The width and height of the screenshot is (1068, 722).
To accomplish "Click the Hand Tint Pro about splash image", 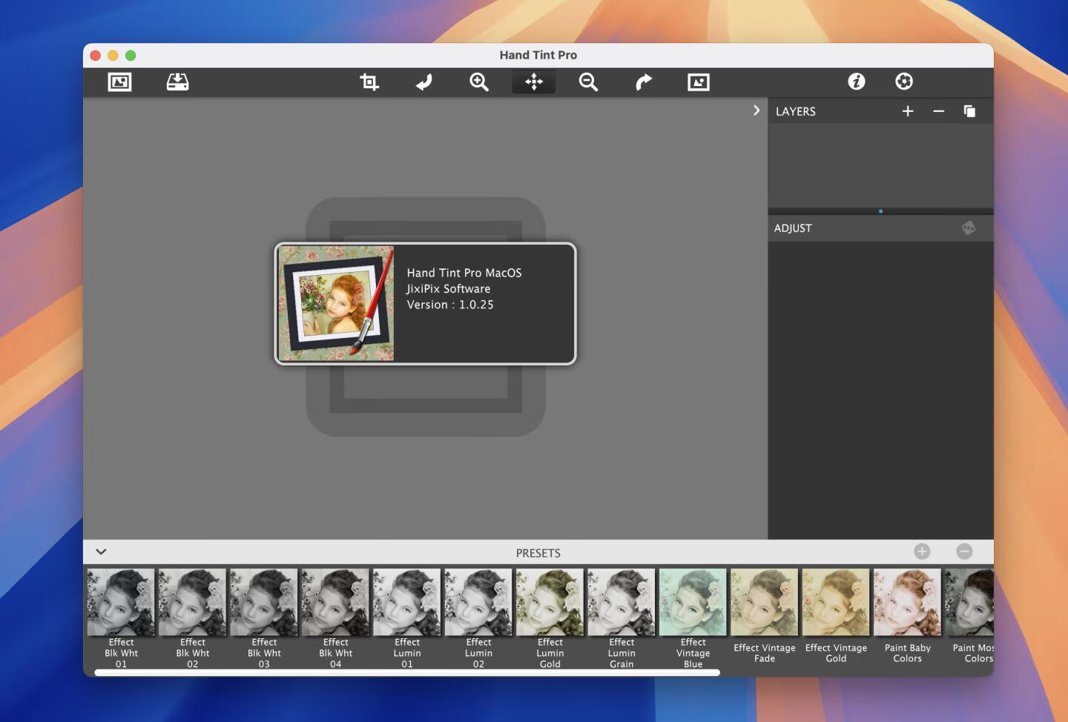I will coord(336,304).
